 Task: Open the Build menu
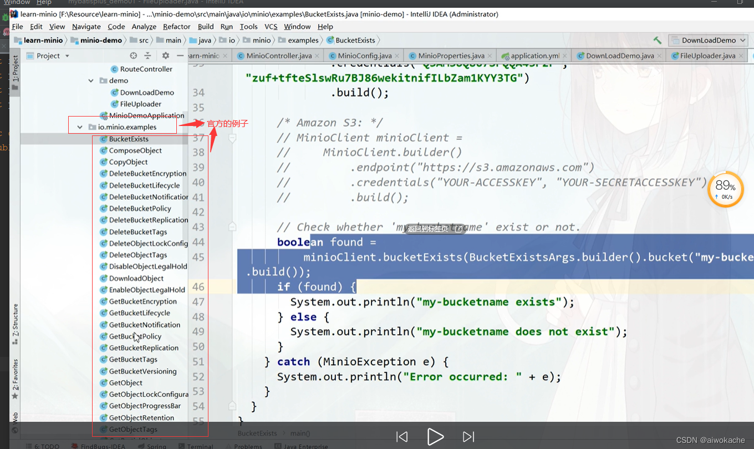point(206,26)
